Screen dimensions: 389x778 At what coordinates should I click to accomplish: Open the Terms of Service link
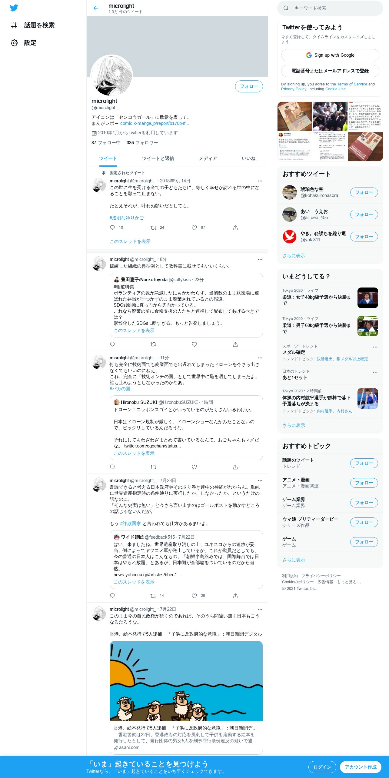tap(352, 84)
